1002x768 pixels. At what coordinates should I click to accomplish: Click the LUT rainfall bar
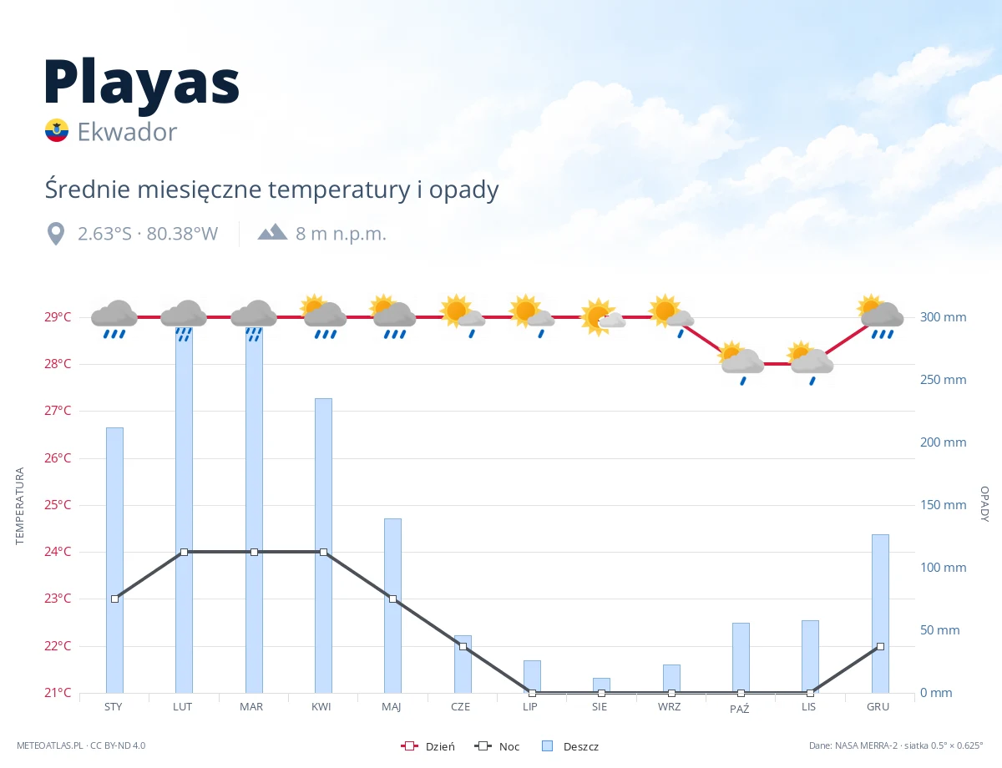(x=184, y=511)
